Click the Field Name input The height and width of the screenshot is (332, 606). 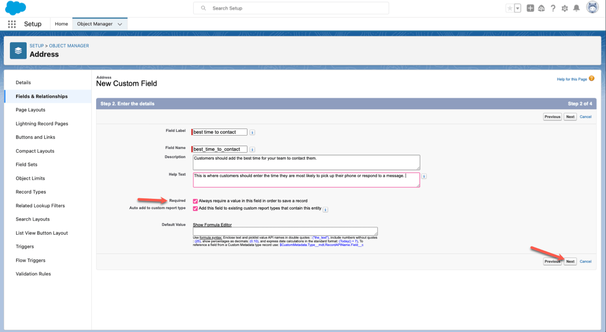click(220, 149)
